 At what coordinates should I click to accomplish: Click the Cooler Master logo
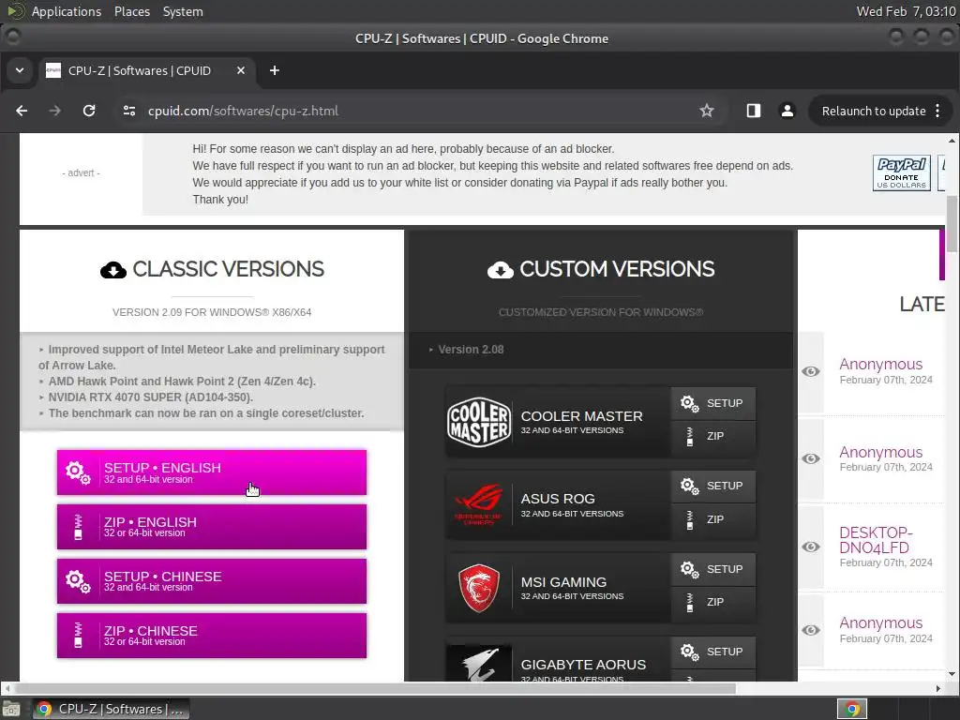click(479, 422)
